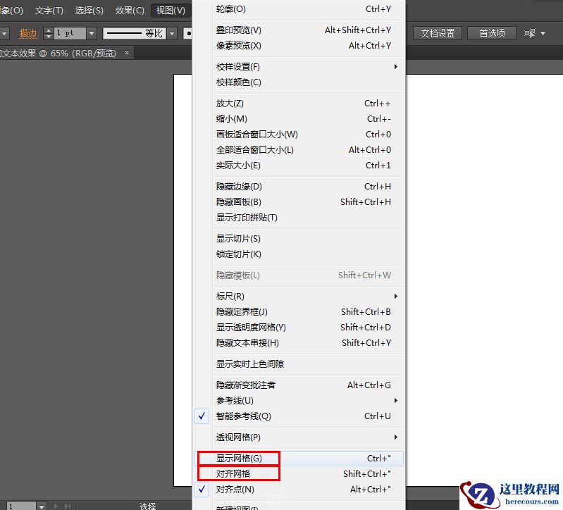This screenshot has width=563, height=510.
Task: Increase stroke weight with stepper arrows
Action: click(x=49, y=30)
